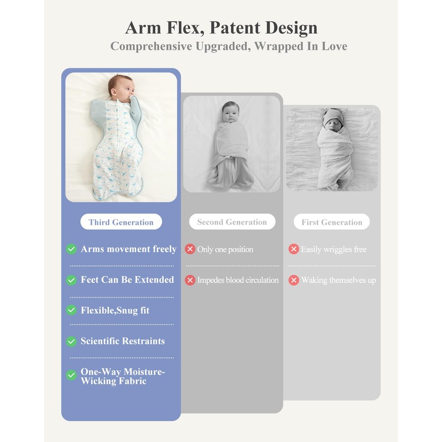Click the green checkmark next to Feet Can Be Extended
This screenshot has width=442, height=442.
pyautogui.click(x=71, y=280)
